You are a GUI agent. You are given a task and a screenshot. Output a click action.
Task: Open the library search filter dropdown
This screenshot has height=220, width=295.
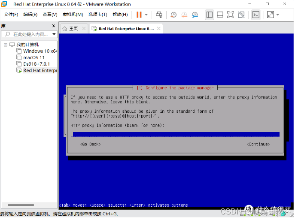[54, 34]
